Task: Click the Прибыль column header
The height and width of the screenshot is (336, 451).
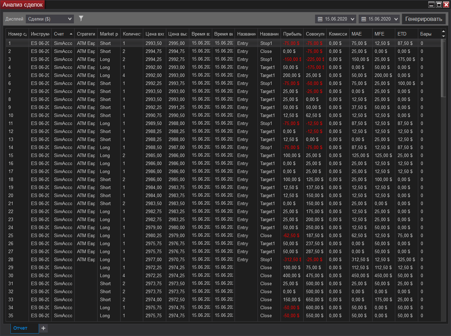Action: tap(292, 34)
